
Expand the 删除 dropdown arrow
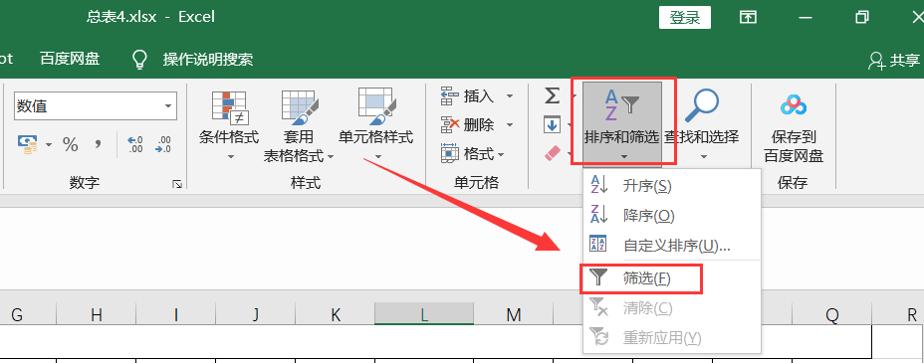tap(510, 124)
